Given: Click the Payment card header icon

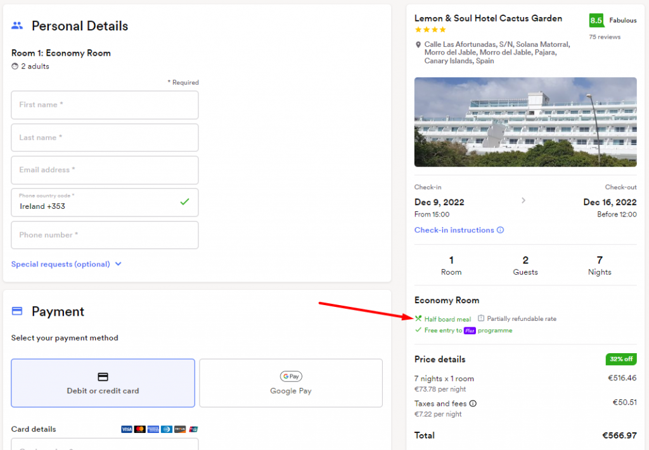Looking at the screenshot, I should [17, 311].
